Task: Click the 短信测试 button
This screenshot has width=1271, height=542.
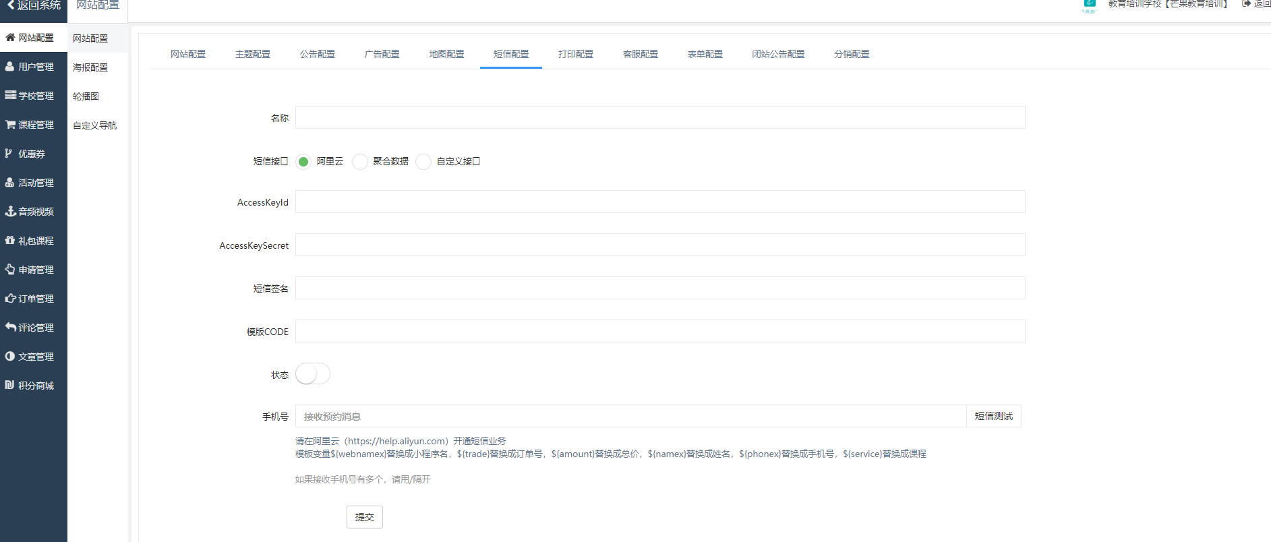Action: (994, 416)
